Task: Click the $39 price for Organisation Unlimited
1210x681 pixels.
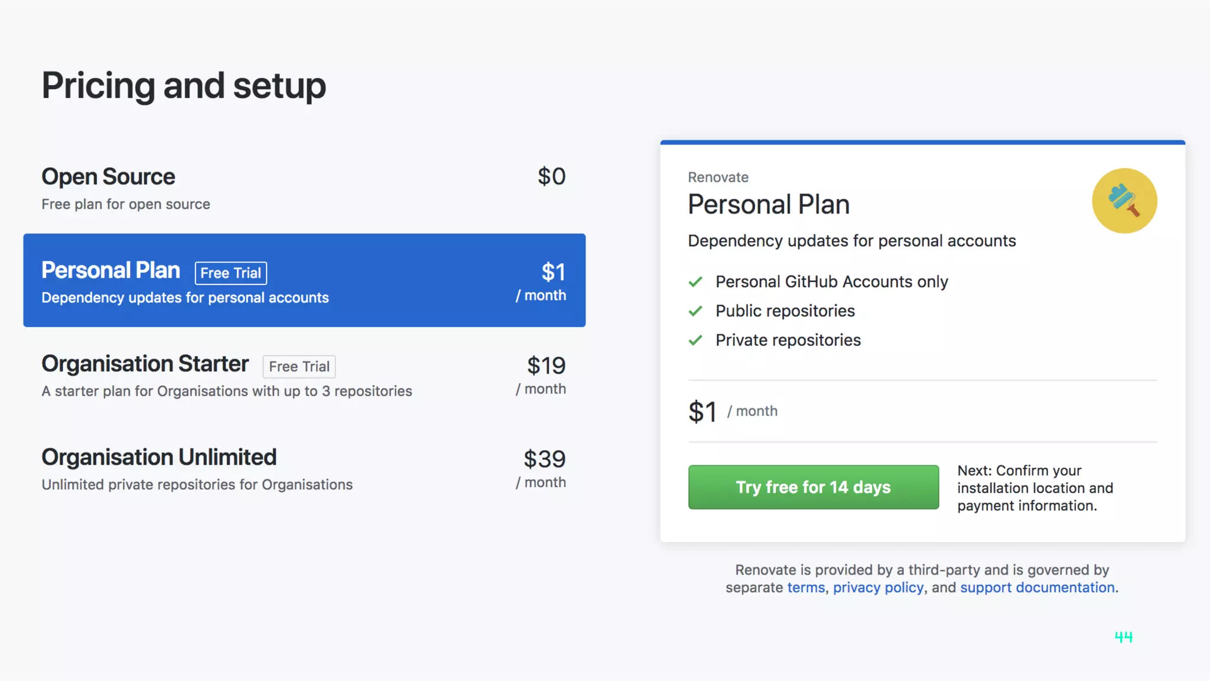Action: (x=544, y=459)
